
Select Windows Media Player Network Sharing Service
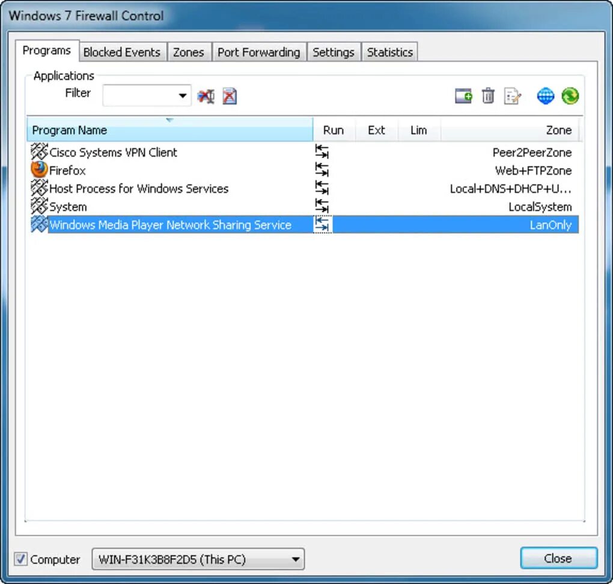click(x=305, y=225)
